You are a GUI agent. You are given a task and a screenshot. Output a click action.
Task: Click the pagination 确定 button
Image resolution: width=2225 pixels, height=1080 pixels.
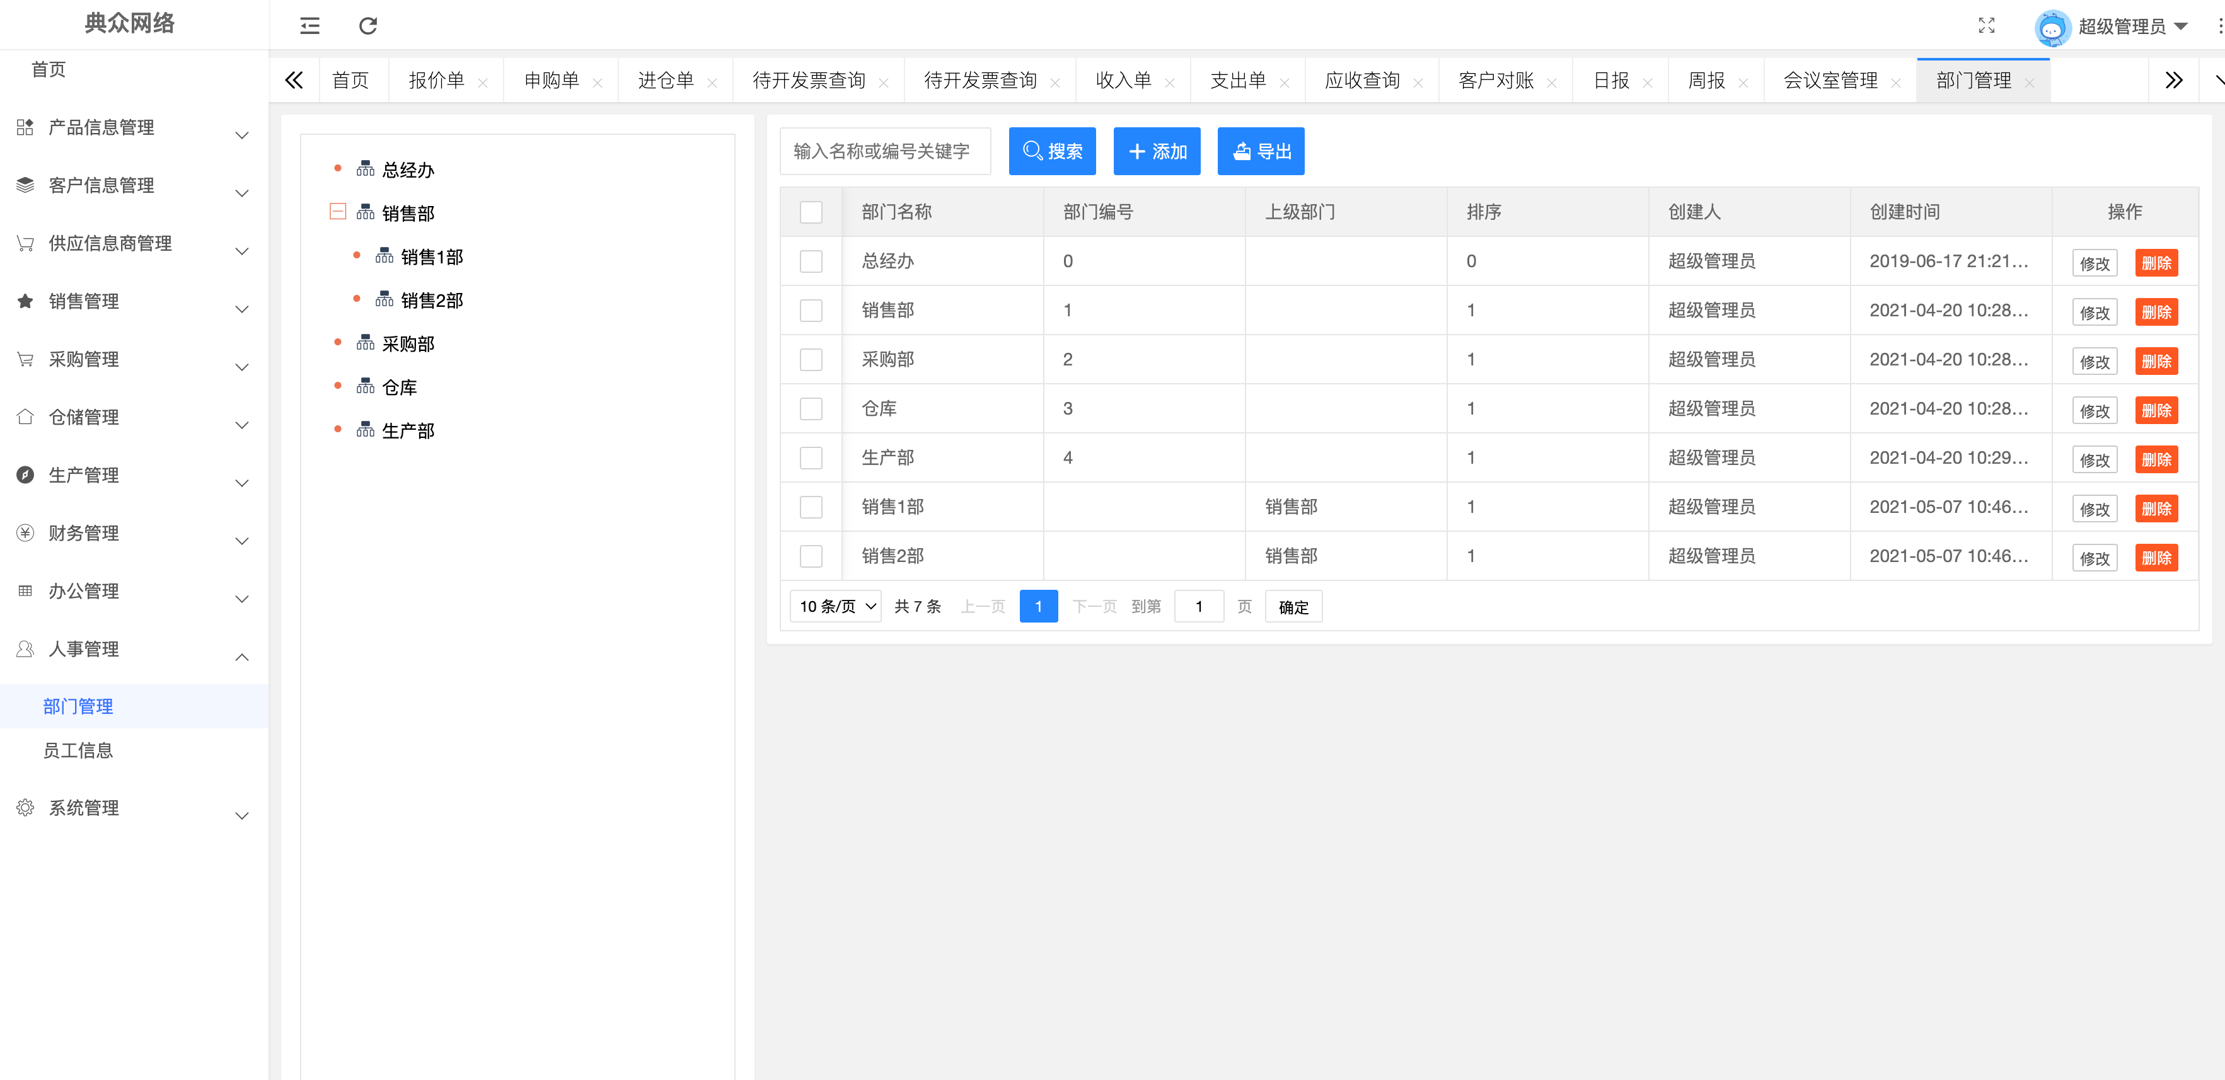click(x=1293, y=607)
